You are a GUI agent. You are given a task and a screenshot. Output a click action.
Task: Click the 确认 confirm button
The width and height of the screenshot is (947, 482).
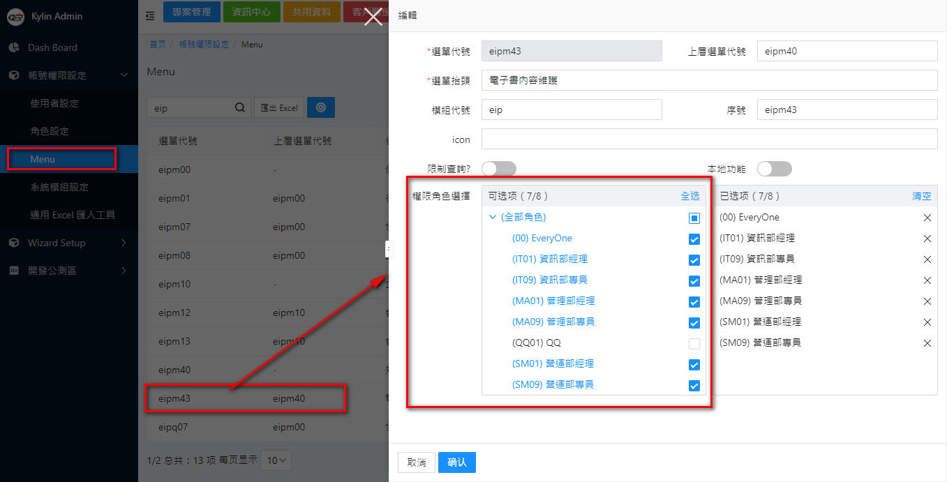pyautogui.click(x=457, y=462)
